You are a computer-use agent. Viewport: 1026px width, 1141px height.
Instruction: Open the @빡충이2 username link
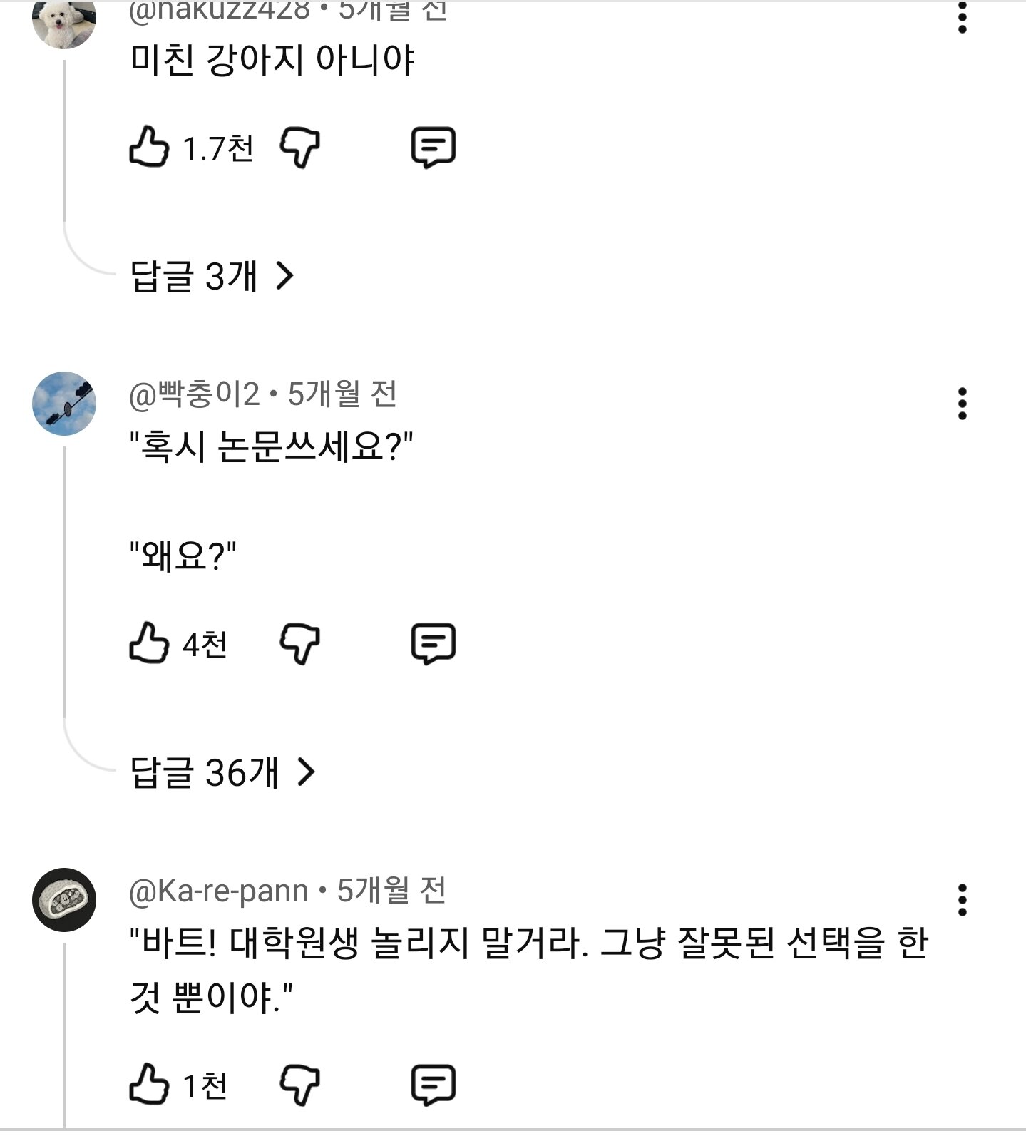194,394
